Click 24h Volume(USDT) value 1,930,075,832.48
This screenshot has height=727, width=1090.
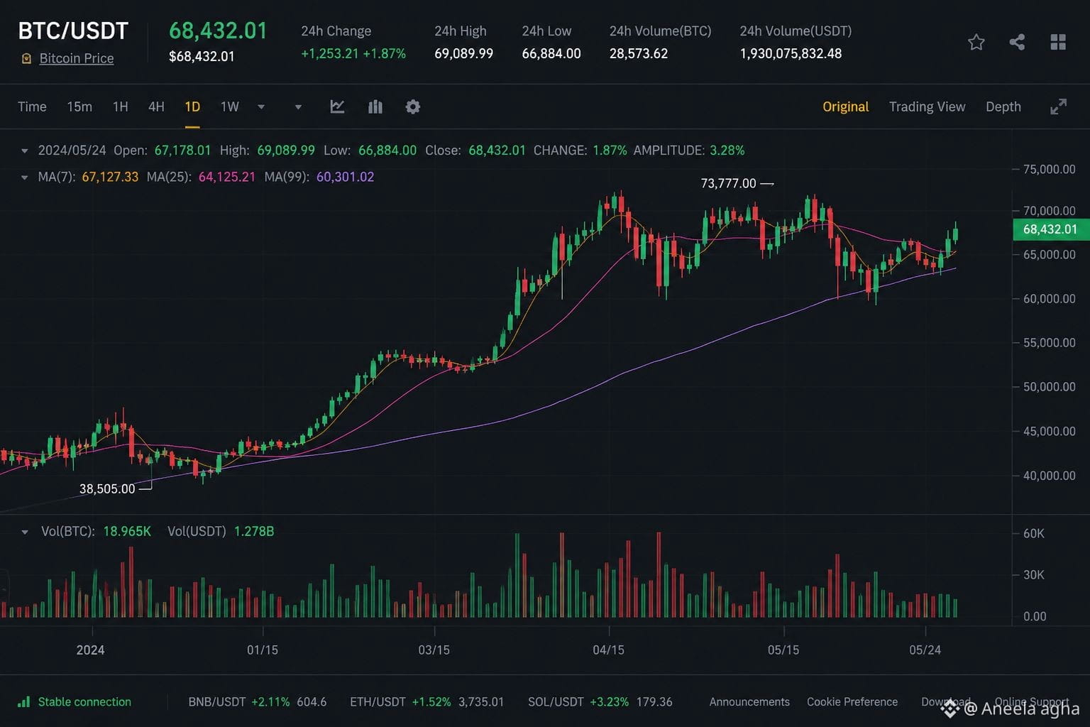point(791,53)
